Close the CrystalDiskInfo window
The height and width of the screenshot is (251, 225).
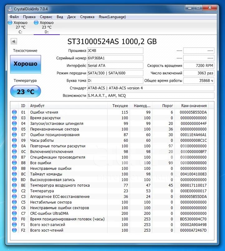tap(210, 8)
